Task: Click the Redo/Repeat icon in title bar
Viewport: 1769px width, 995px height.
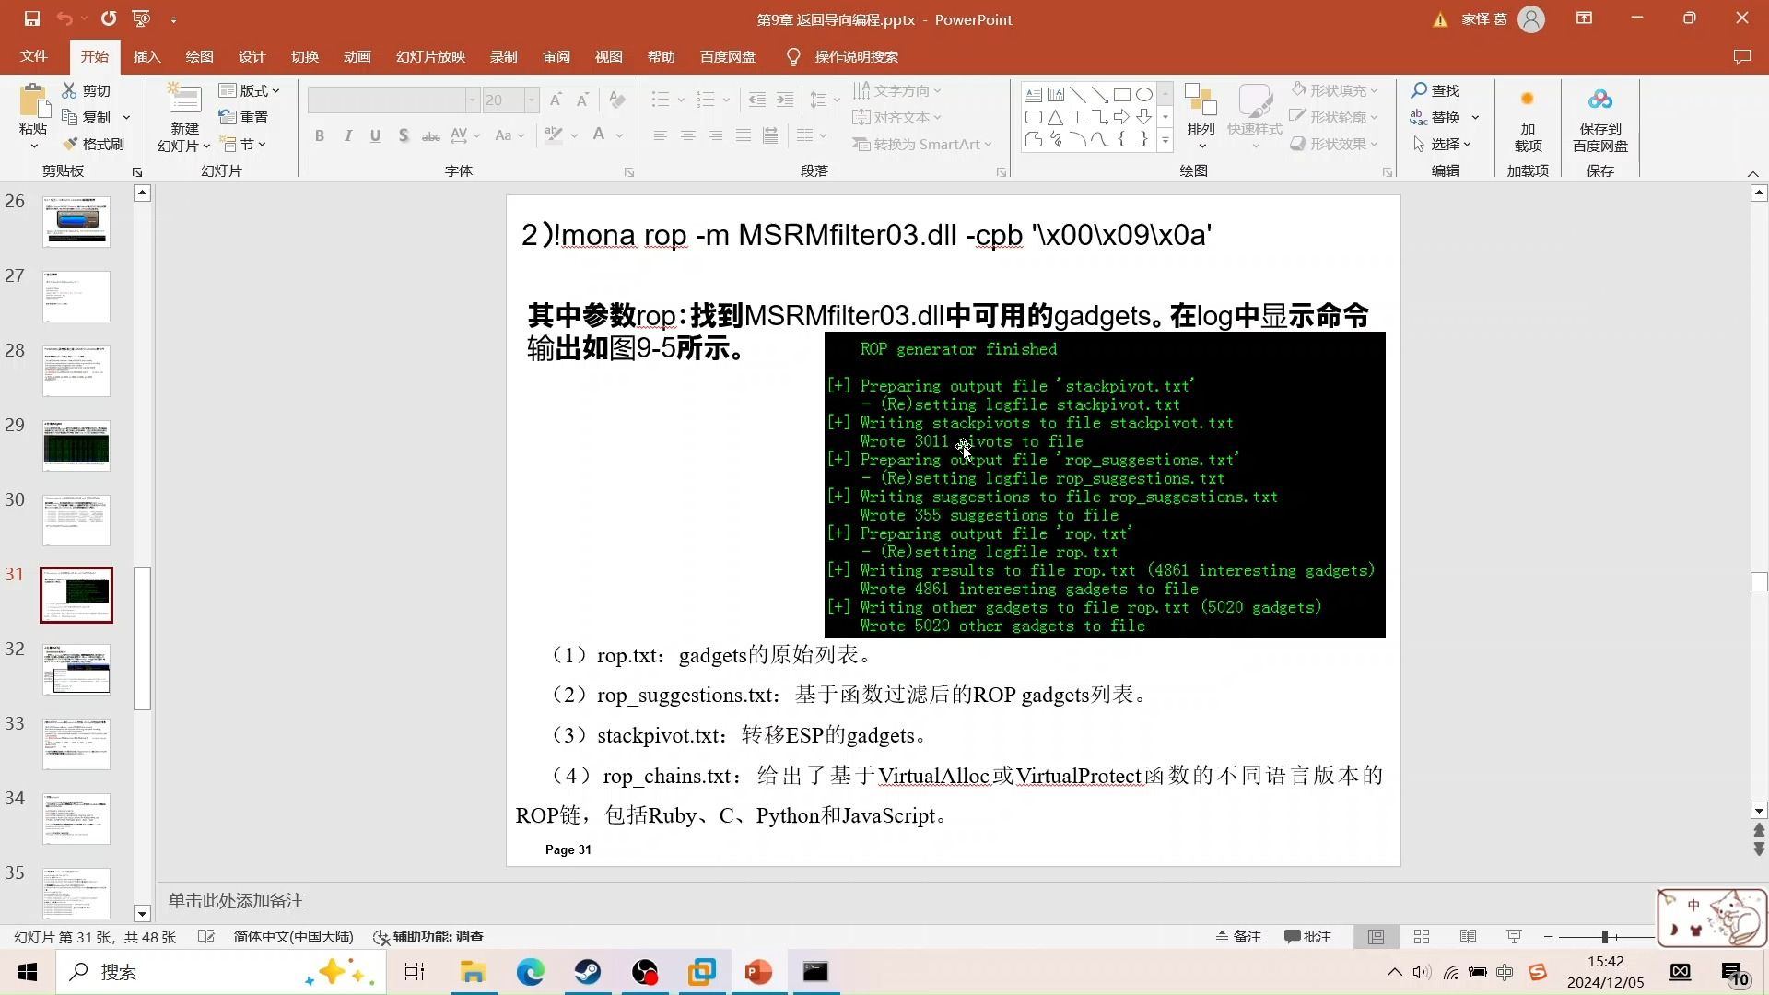Action: (x=109, y=18)
